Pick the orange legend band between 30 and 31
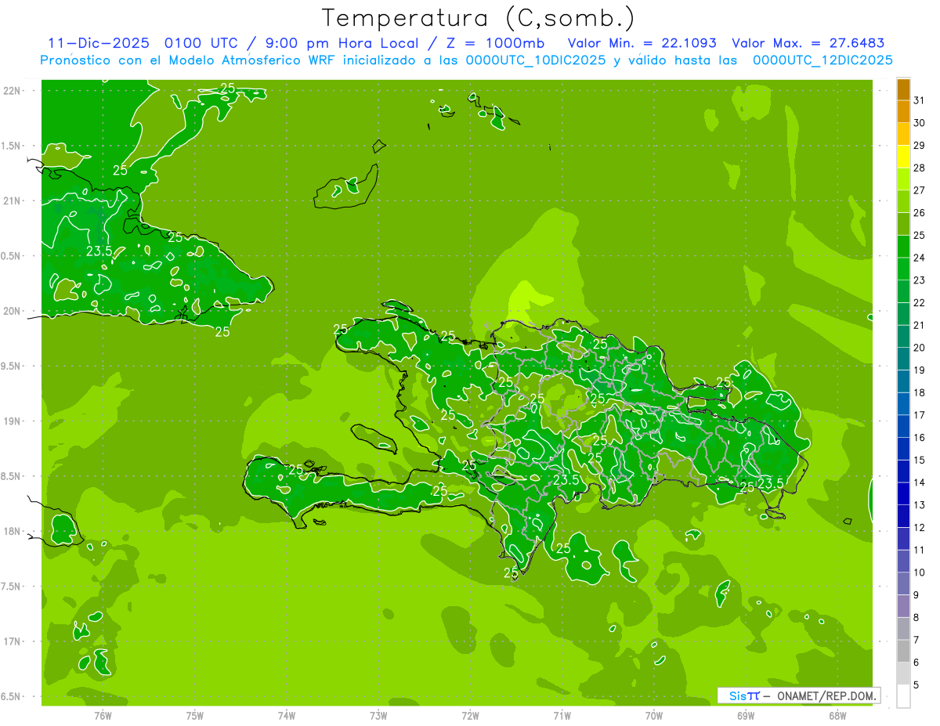 point(903,111)
